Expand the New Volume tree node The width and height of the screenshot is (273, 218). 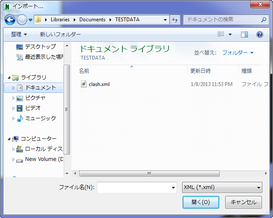click(x=13, y=159)
